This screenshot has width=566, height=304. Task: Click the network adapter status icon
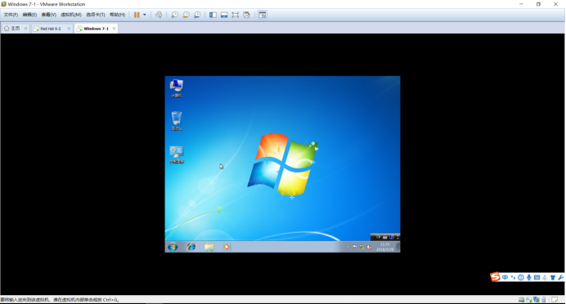(537, 300)
